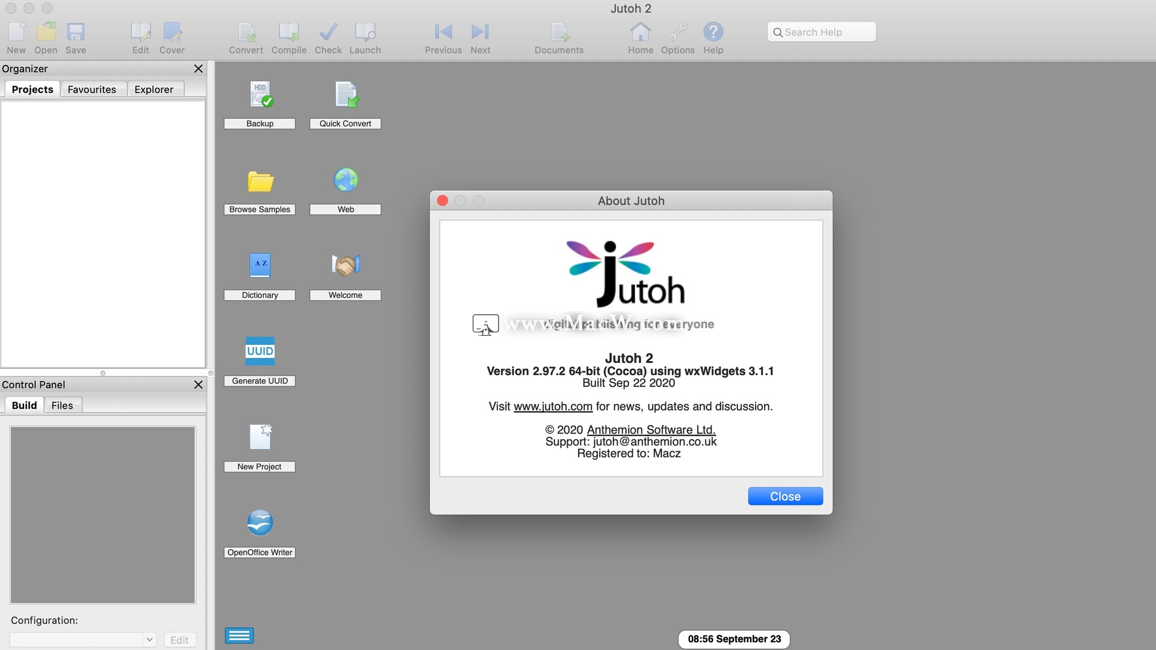Switch to the Files tab
Viewport: 1156px width, 650px height.
tap(62, 405)
